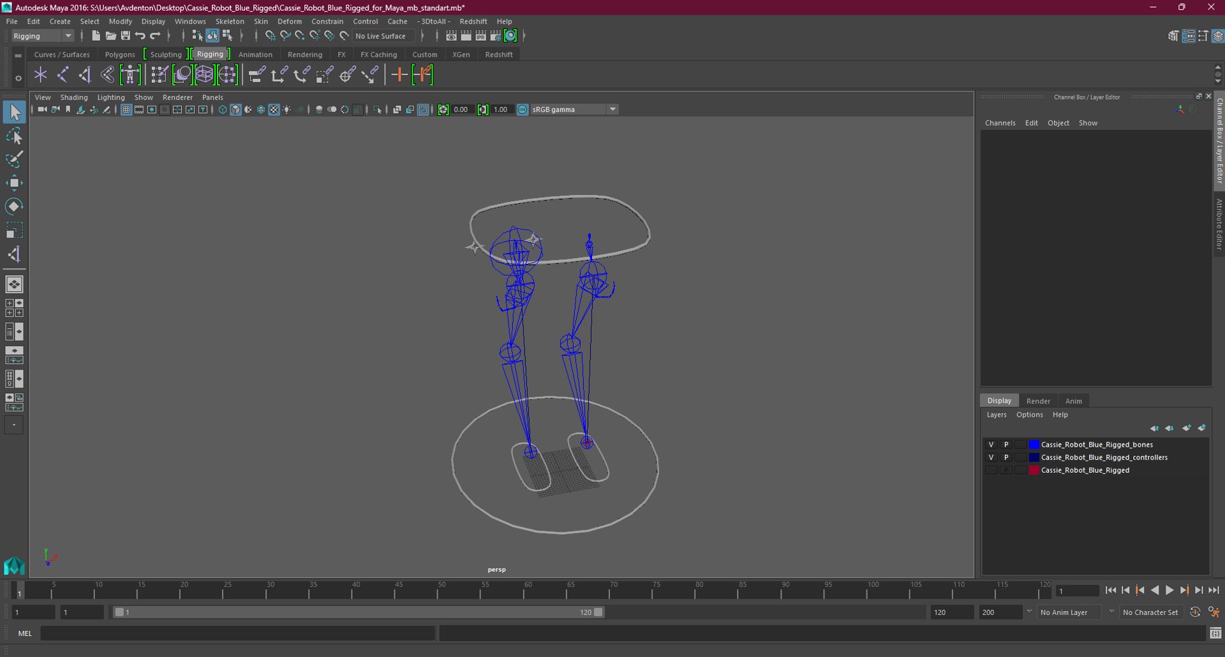This screenshot has height=657, width=1225.
Task: Toggle visibility of Cassie_Robot_Blue_Rigged_controllers layer
Action: point(991,458)
